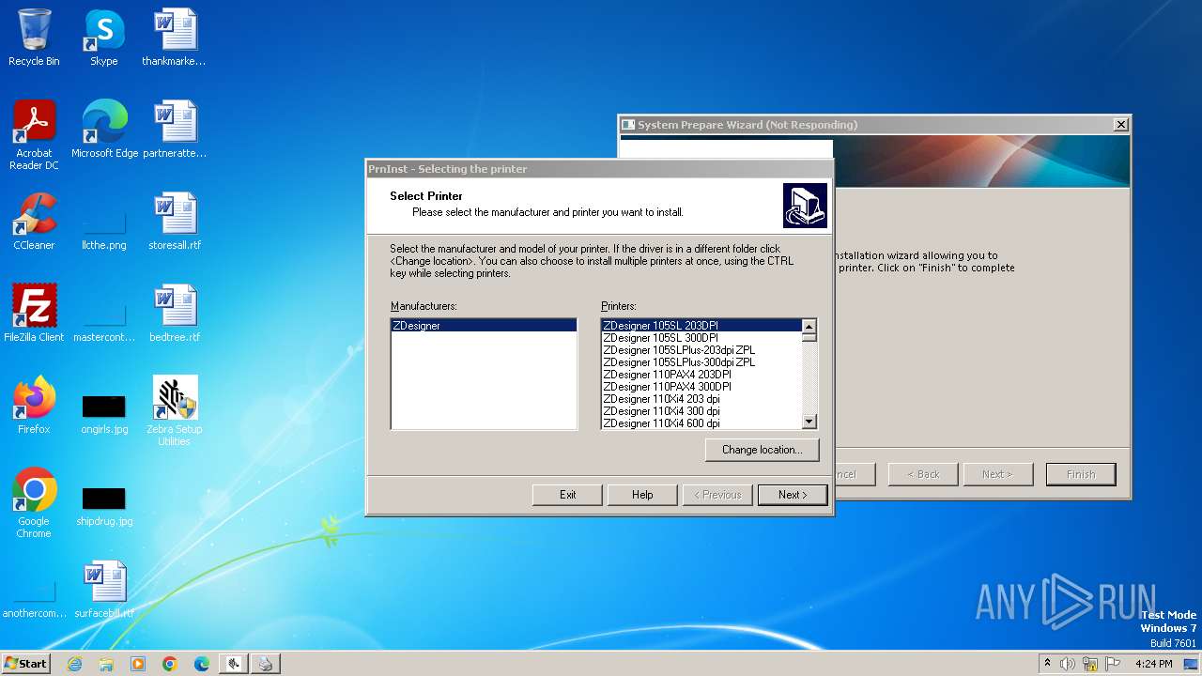
Task: Switch to Zebra setup taskbar item
Action: [234, 664]
